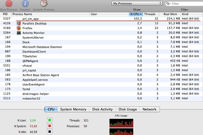Click PID 5264 cell
The height and width of the screenshot is (135, 203).
(7, 33)
